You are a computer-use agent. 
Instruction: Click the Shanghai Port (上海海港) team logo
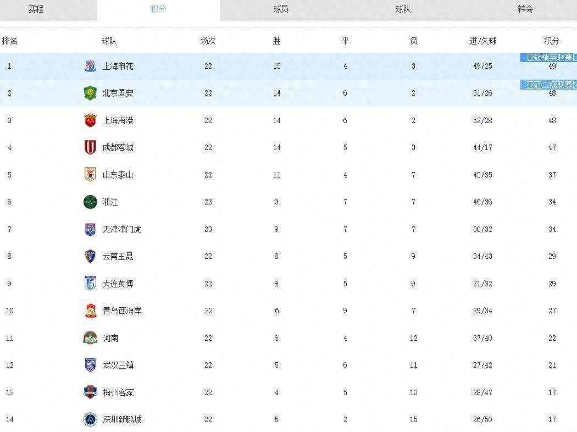(90, 120)
